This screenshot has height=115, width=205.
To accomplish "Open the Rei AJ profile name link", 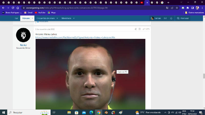I will pyautogui.click(x=23, y=45).
